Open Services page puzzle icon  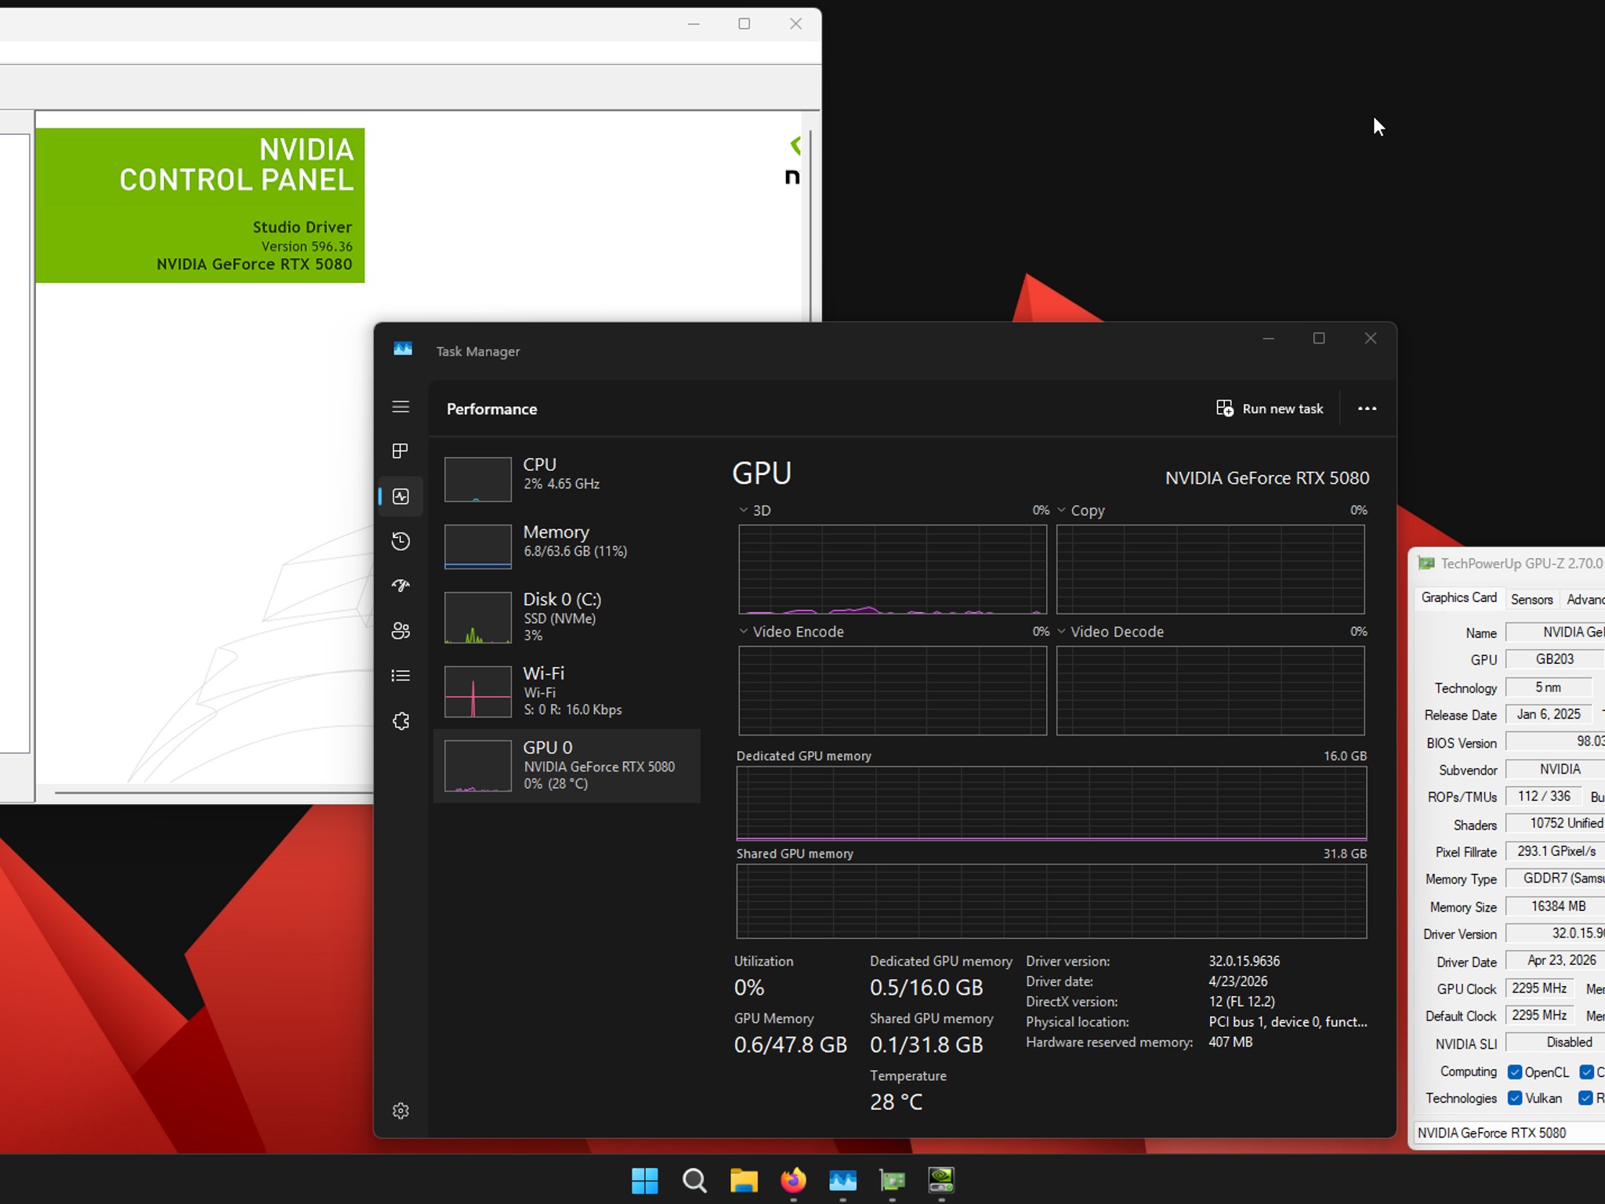400,720
